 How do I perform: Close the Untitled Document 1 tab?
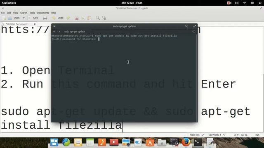click(35, 24)
